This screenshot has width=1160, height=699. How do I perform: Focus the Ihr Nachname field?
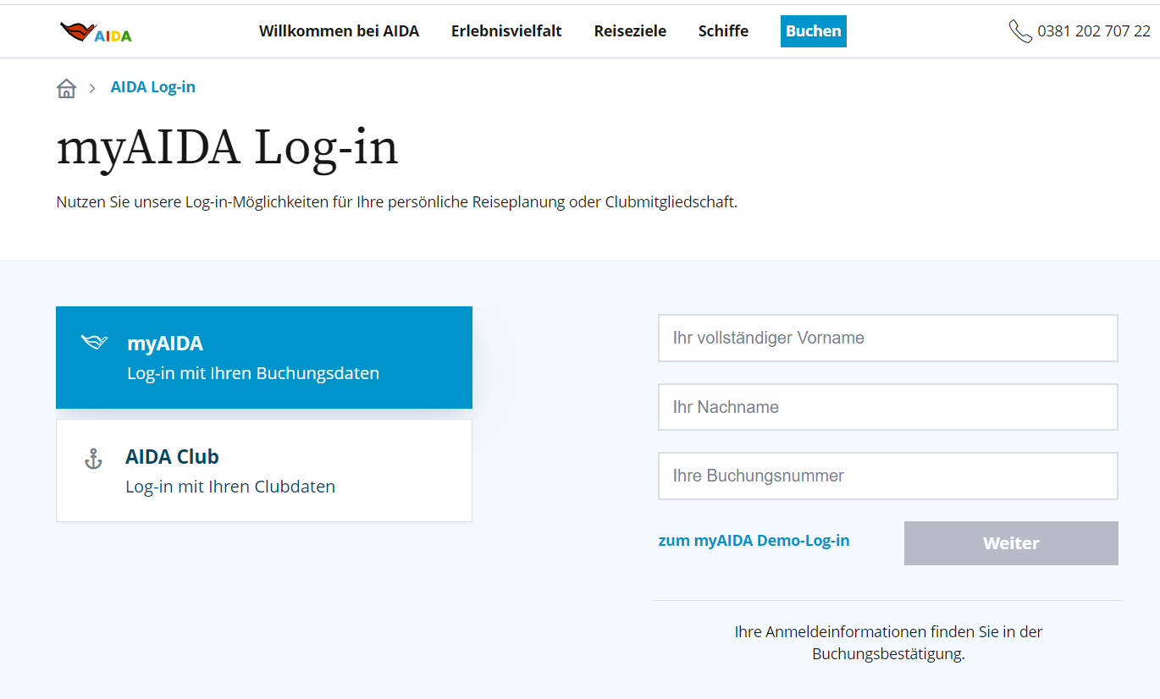tap(888, 407)
